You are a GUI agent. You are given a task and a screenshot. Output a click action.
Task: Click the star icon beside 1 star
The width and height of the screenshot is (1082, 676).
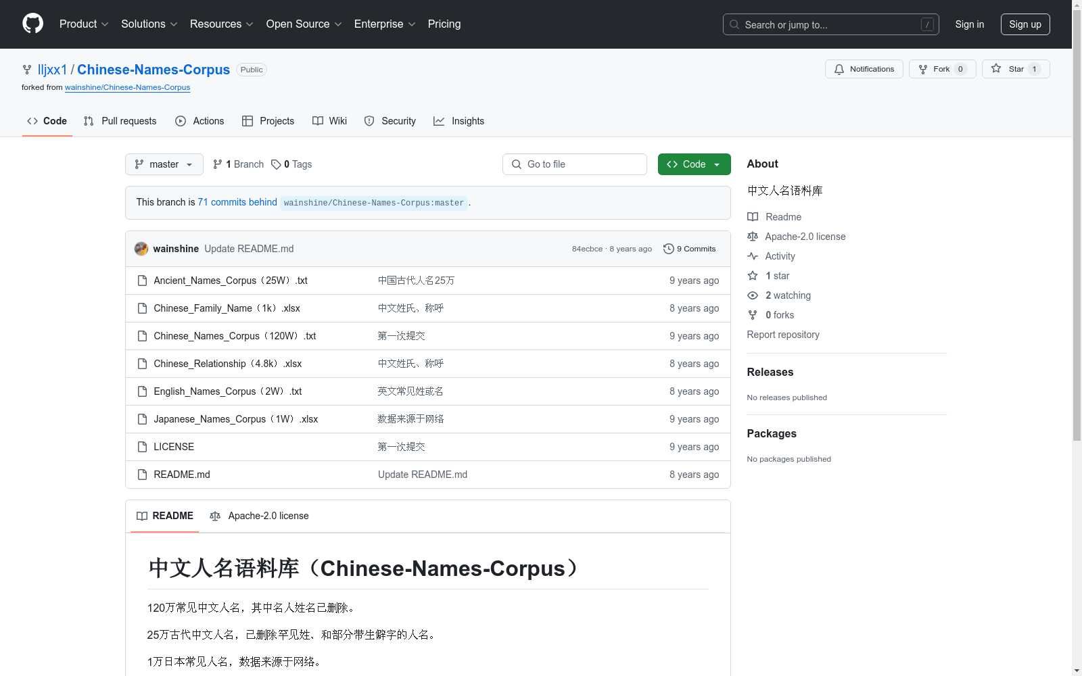tap(753, 276)
